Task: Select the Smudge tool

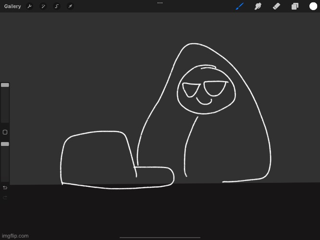Action: click(x=258, y=6)
